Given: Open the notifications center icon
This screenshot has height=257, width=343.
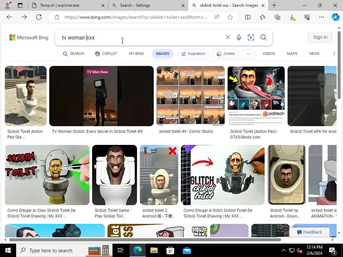Looking at the screenshot, I should 332,251.
